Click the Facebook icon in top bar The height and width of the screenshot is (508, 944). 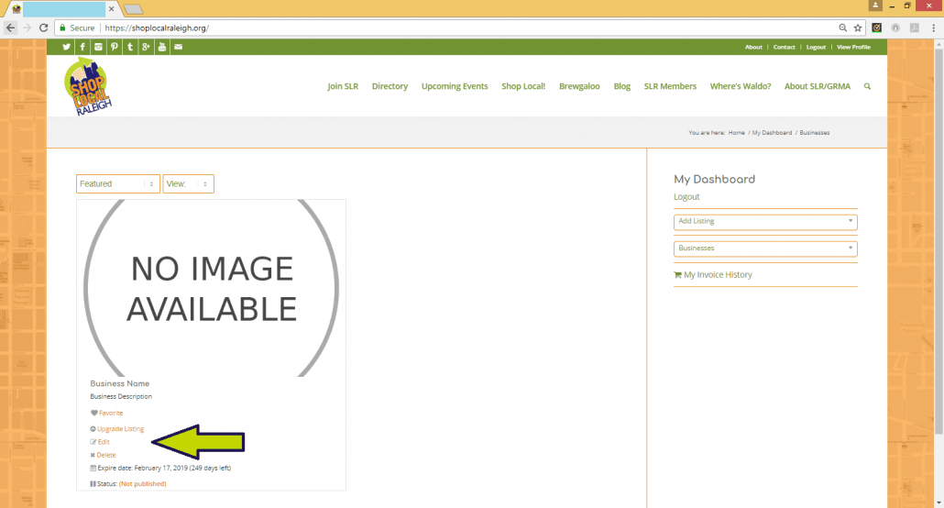[82, 47]
